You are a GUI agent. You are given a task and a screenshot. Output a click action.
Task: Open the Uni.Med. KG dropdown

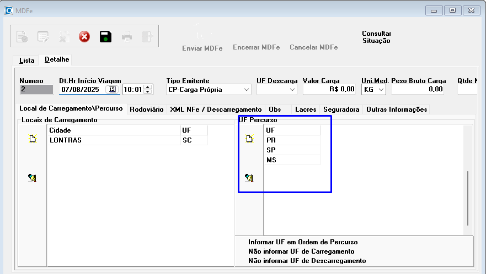click(381, 89)
